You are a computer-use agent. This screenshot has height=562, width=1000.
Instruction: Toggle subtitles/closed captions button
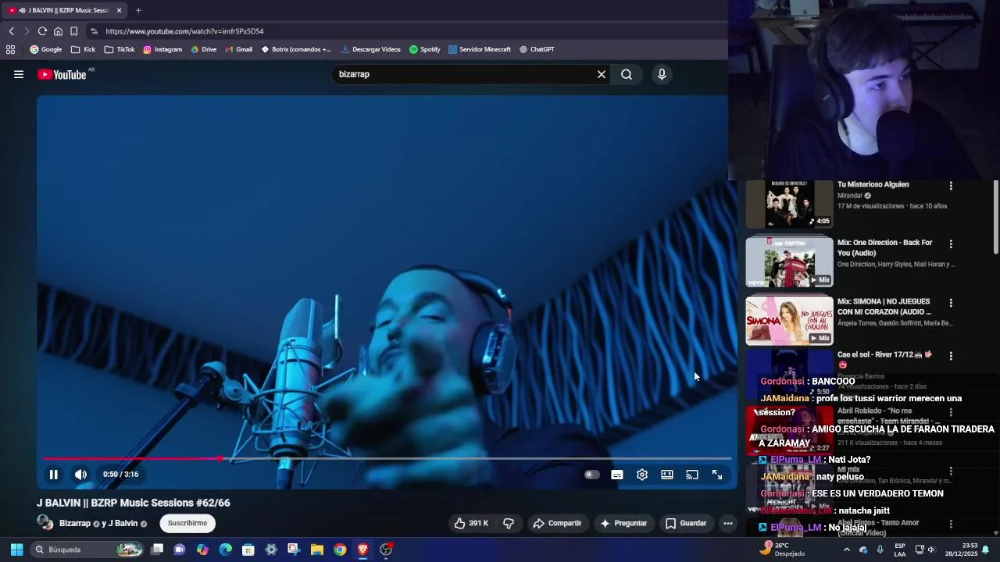coord(617,475)
